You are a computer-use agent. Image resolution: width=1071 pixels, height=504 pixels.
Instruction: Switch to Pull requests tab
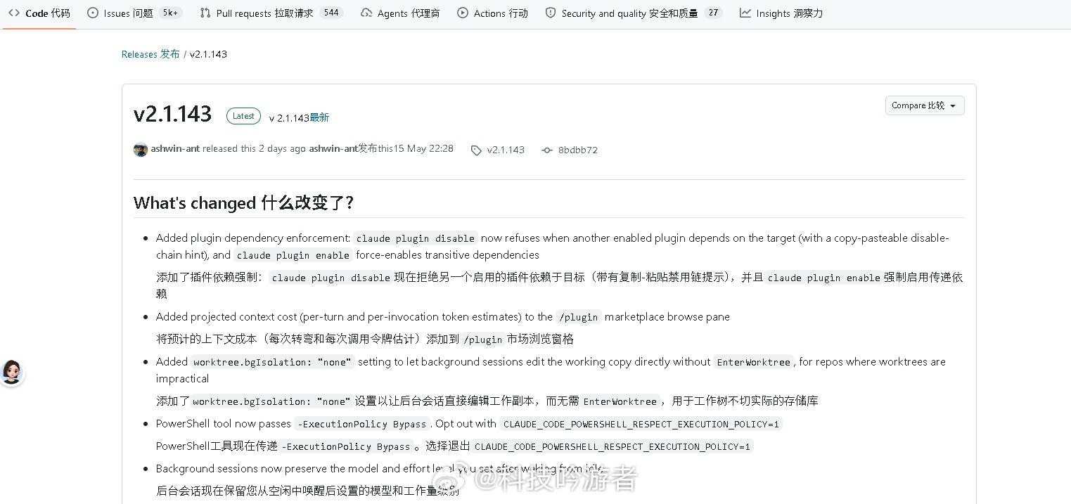click(x=271, y=13)
